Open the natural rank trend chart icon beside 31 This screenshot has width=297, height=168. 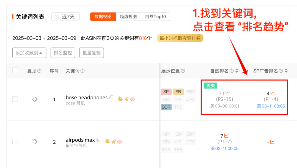point(228,93)
